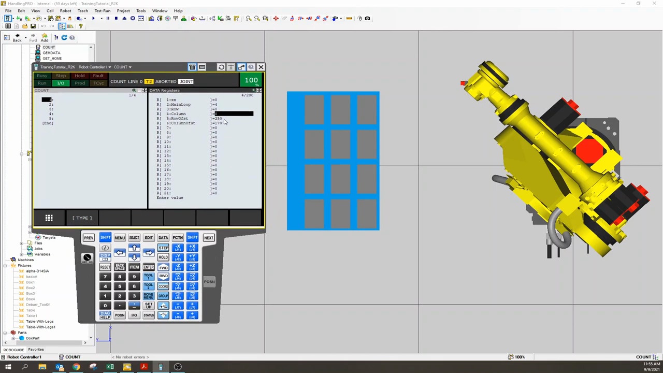This screenshot has width=663, height=373.
Task: Toggle the SHIFT key on the pendant
Action: 105,238
